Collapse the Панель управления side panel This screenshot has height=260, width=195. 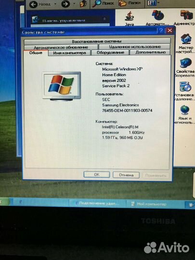click(x=104, y=19)
